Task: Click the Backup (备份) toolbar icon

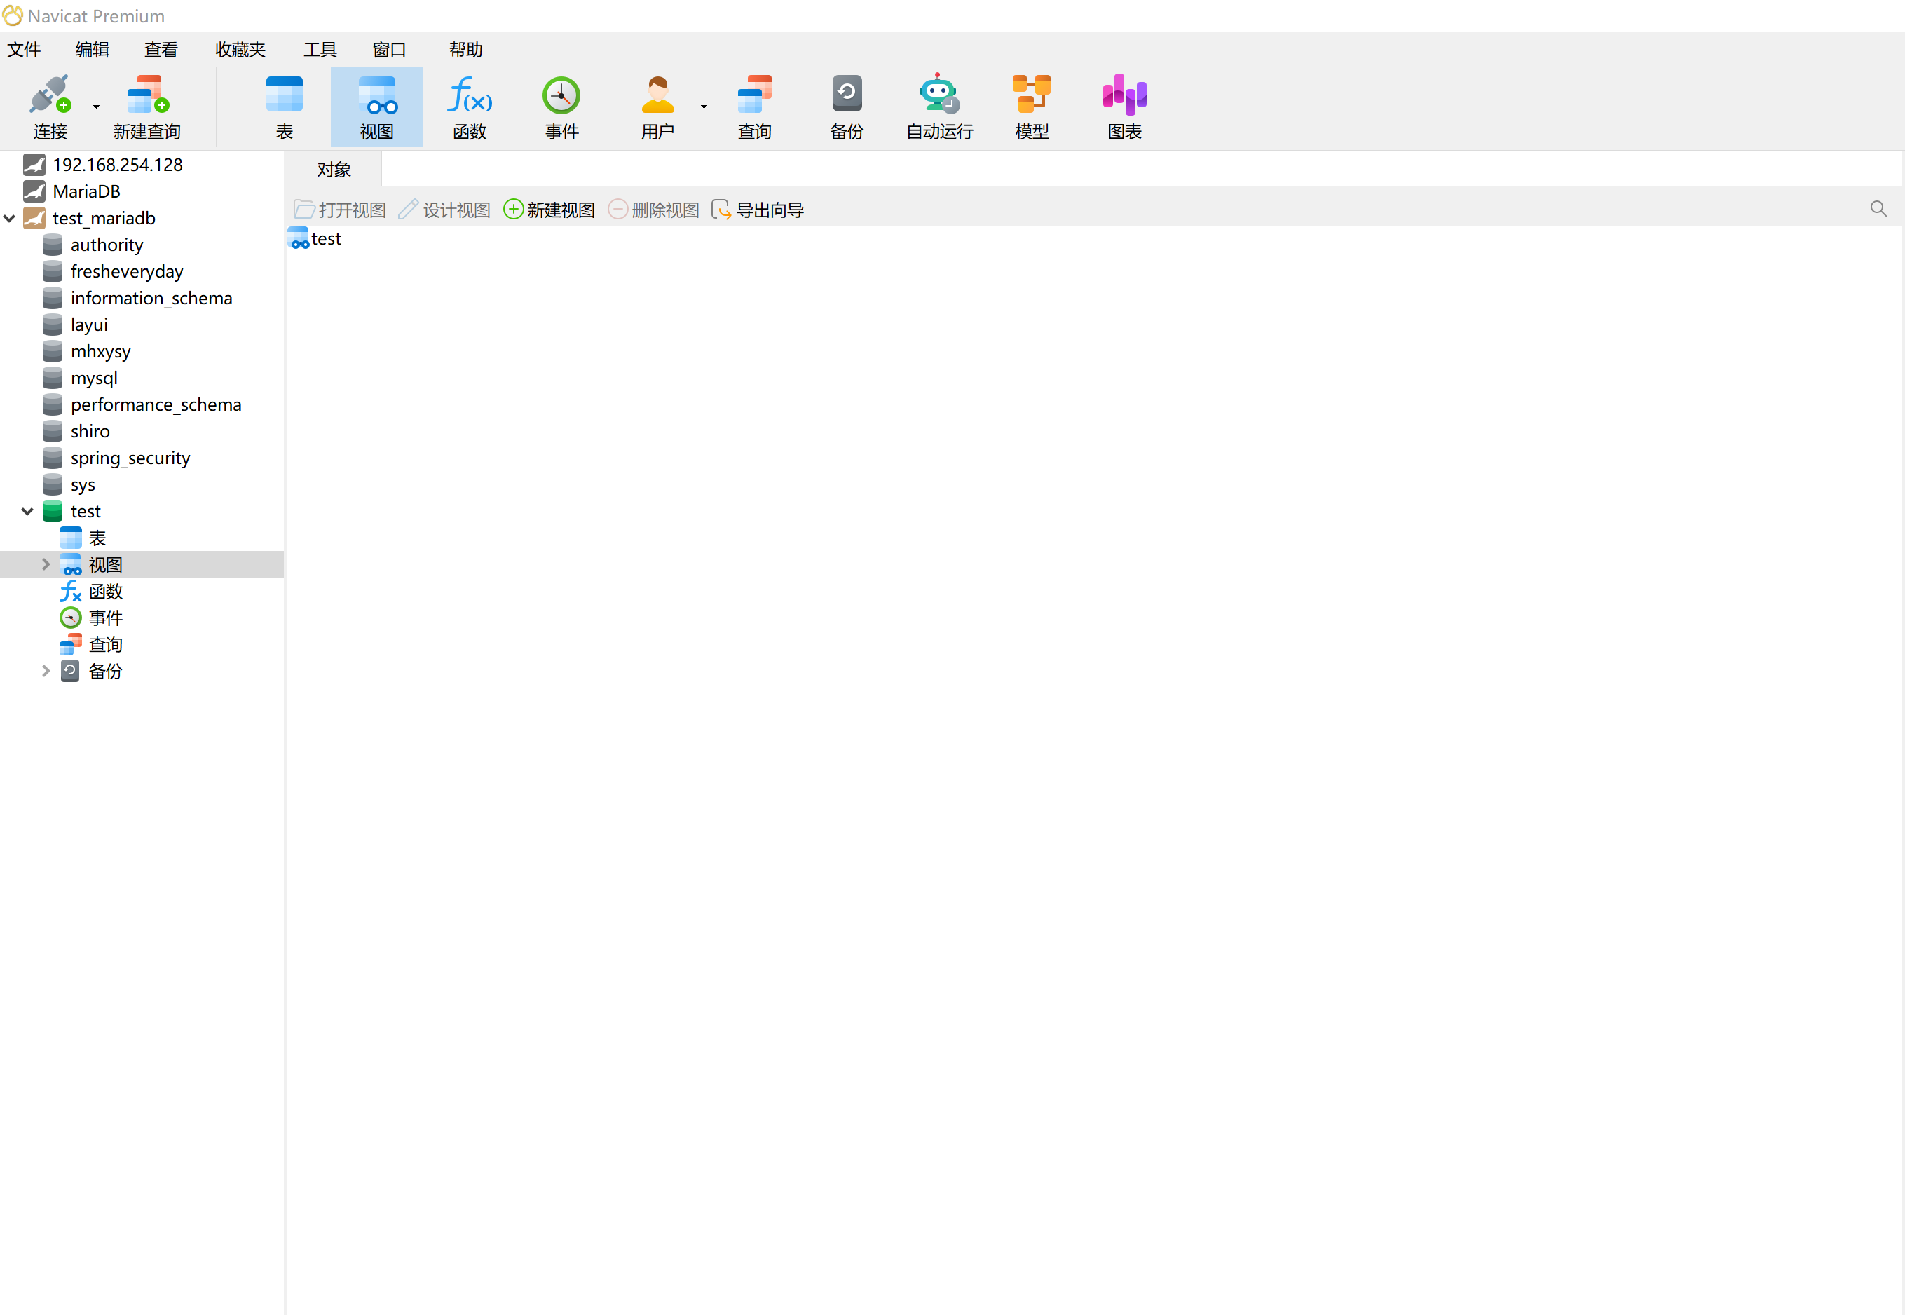Action: [x=847, y=93]
